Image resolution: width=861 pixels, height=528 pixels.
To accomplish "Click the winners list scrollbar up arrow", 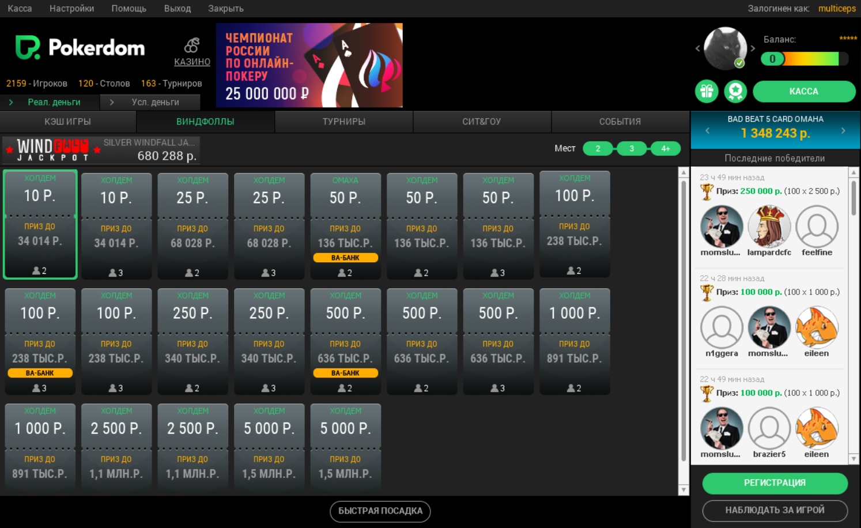I will point(854,172).
